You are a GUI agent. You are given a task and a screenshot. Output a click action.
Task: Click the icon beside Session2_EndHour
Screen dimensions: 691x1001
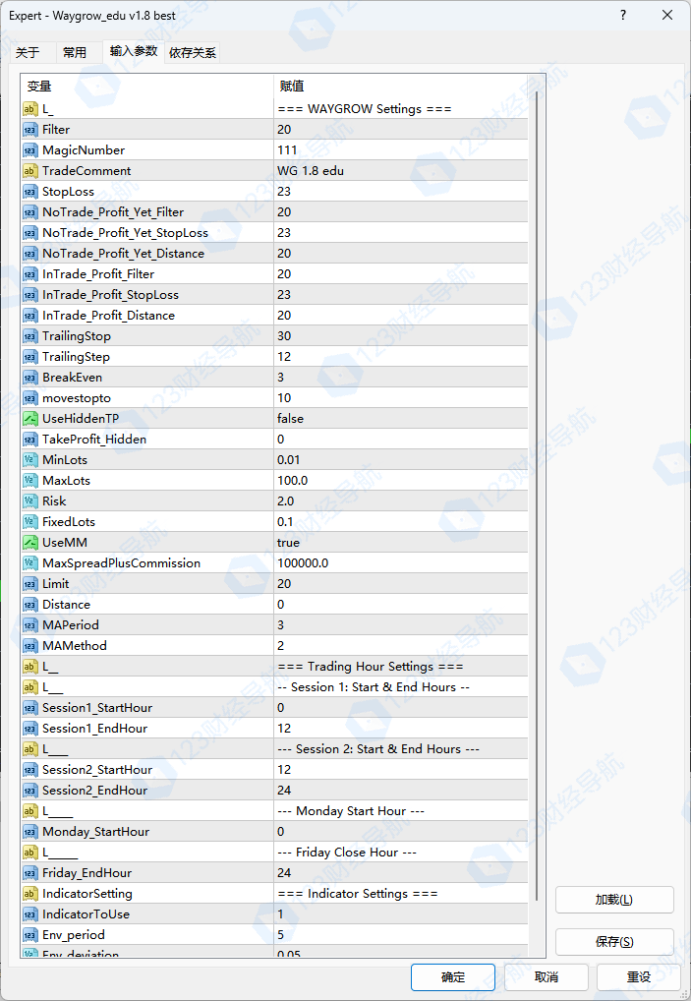(30, 791)
